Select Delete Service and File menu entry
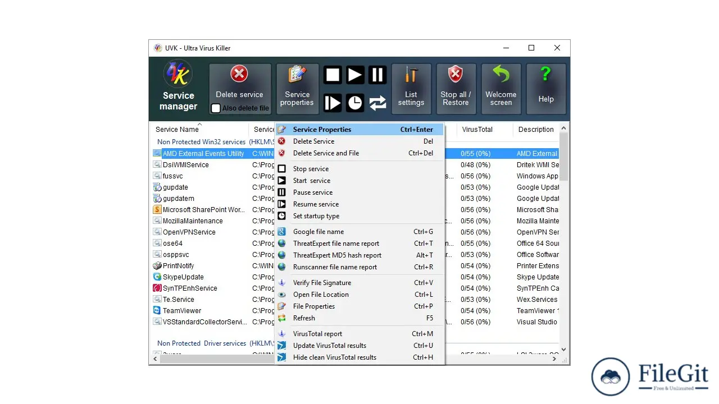The height and width of the screenshot is (404, 719). click(359, 153)
